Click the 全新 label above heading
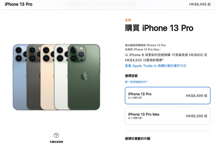This screenshot has height=144, width=216. pyautogui.click(x=128, y=20)
